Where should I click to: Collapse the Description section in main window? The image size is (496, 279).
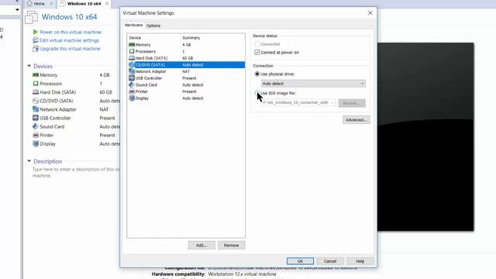click(x=29, y=161)
